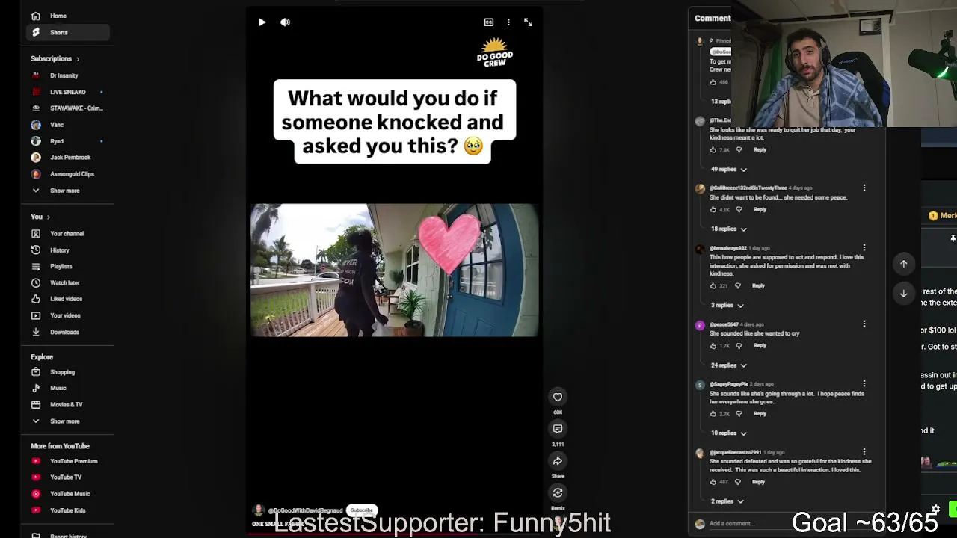Click the Shopping bag icon
957x538 pixels.
pyautogui.click(x=36, y=372)
